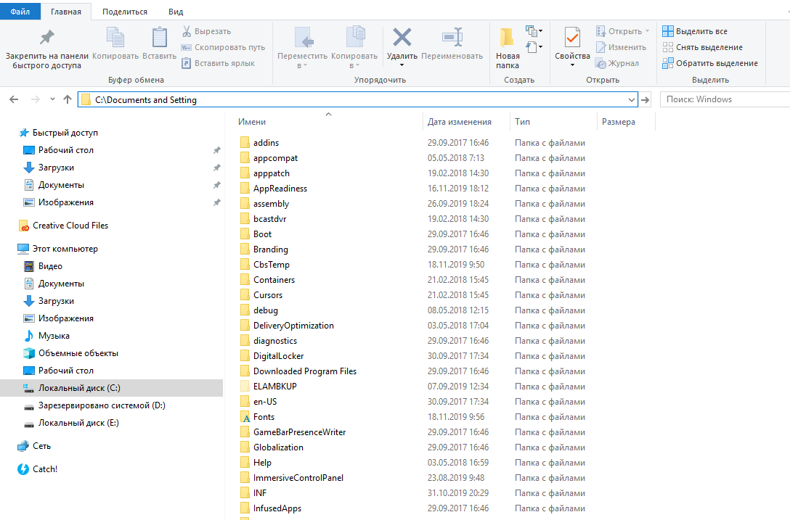
Task: Open the Fonts folder
Action: click(x=264, y=417)
